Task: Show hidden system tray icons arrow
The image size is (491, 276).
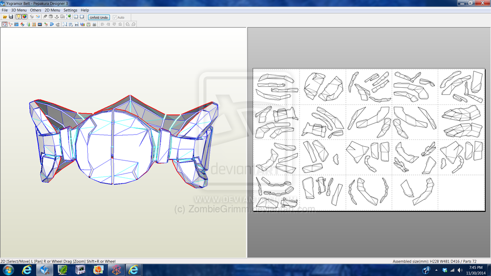Action: click(x=436, y=270)
